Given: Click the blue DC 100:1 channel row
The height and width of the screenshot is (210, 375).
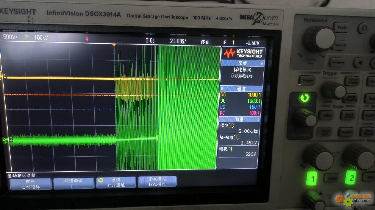Looking at the screenshot, I should (x=240, y=107).
